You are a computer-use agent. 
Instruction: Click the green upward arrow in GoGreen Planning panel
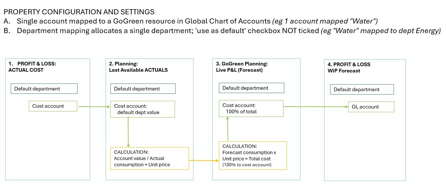(228, 129)
